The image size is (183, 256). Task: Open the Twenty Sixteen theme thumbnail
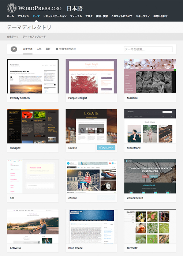pyautogui.click(x=33, y=76)
